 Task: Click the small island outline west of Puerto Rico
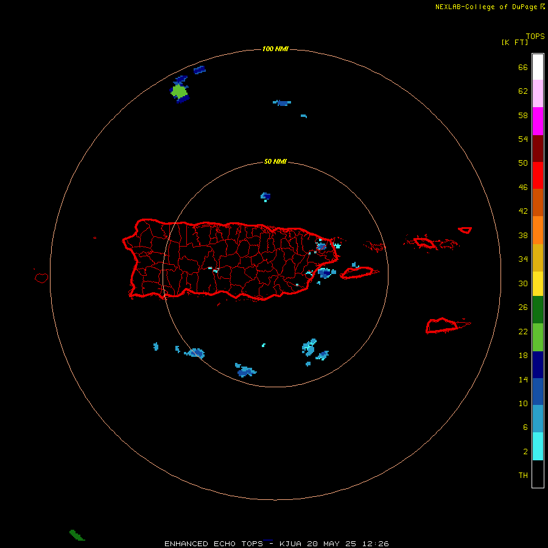coord(41,278)
